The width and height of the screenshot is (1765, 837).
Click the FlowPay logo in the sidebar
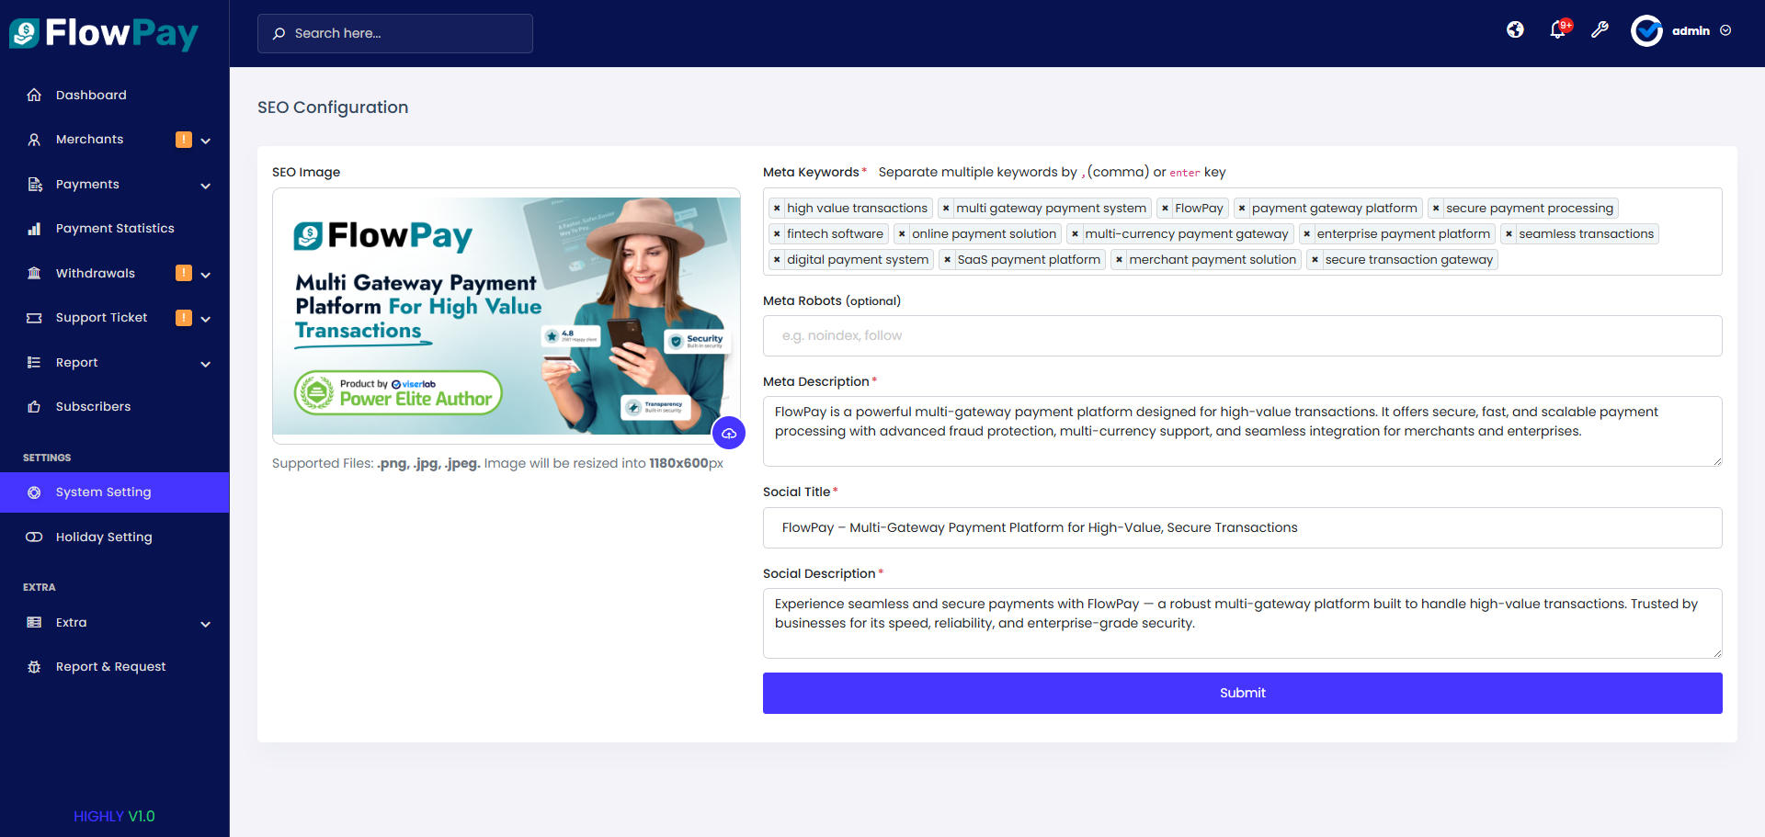point(104,33)
